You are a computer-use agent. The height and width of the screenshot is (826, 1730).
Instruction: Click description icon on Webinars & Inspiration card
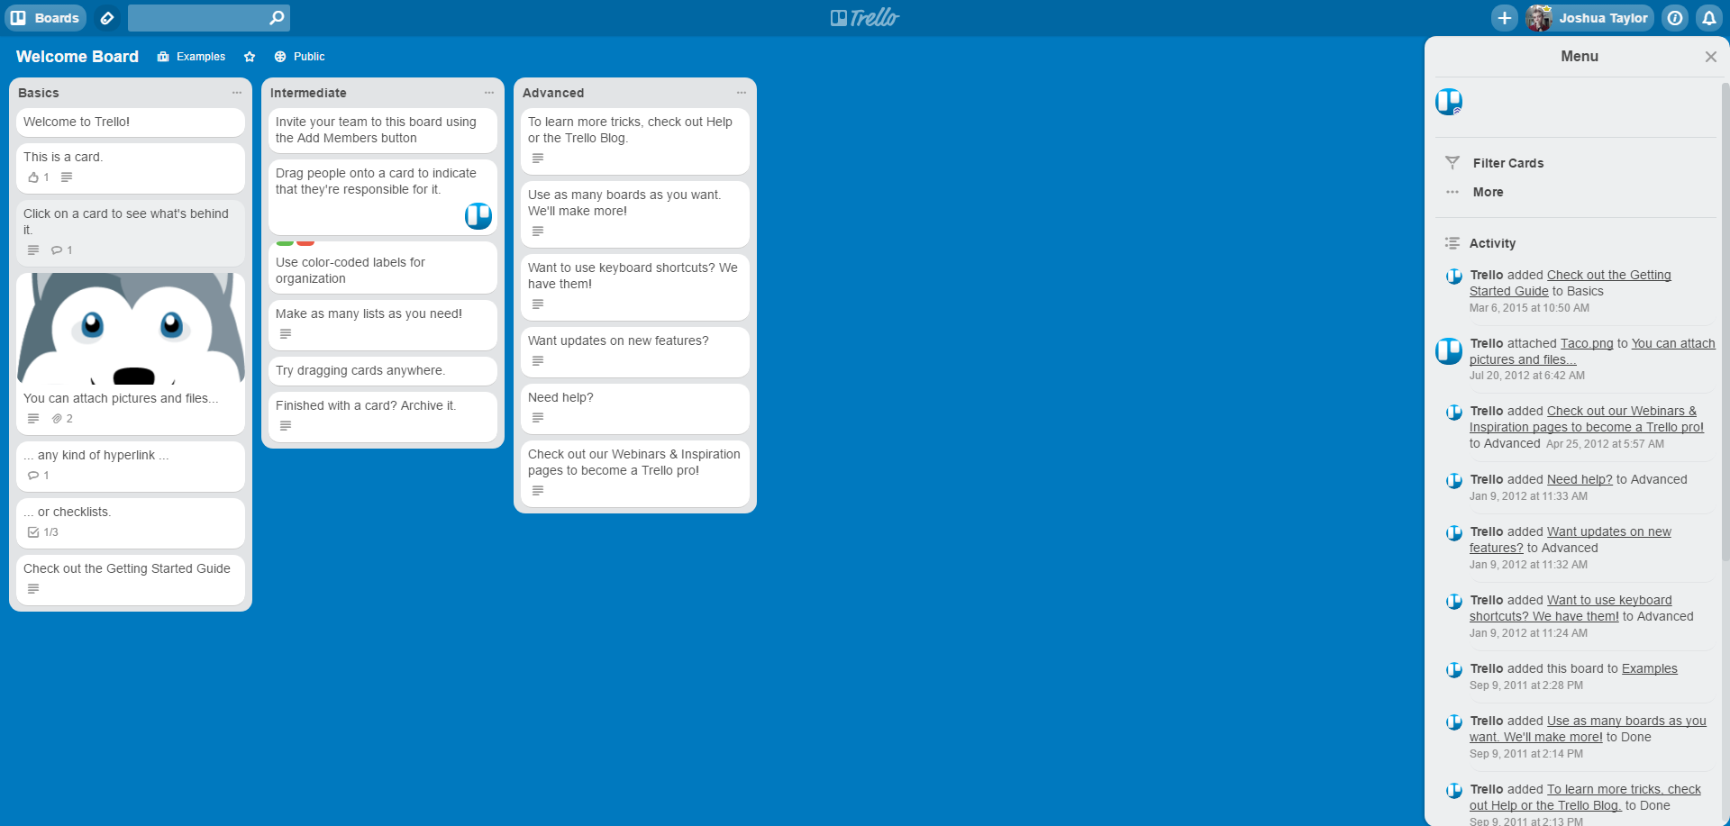pos(538,491)
